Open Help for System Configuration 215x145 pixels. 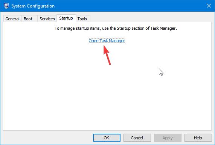tap(198, 138)
